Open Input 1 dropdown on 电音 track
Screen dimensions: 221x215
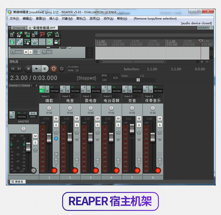click(70, 96)
